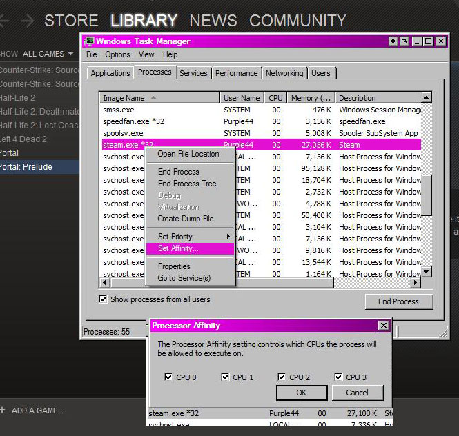This screenshot has height=436, width=459.
Task: Uncheck Show processes from all users
Action: pyautogui.click(x=103, y=299)
